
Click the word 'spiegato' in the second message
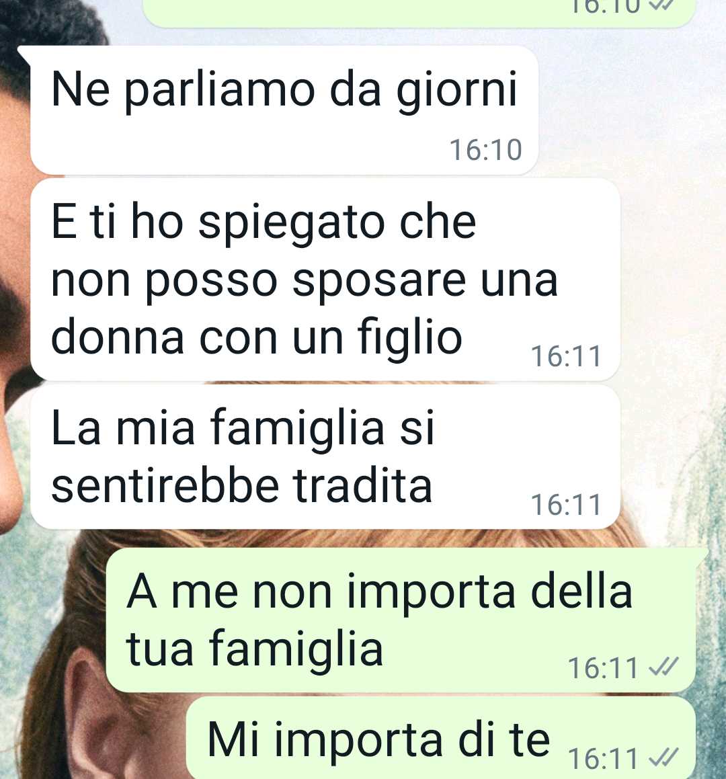click(292, 224)
